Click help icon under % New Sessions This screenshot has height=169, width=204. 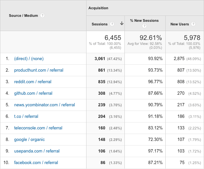pyautogui.click(x=144, y=26)
